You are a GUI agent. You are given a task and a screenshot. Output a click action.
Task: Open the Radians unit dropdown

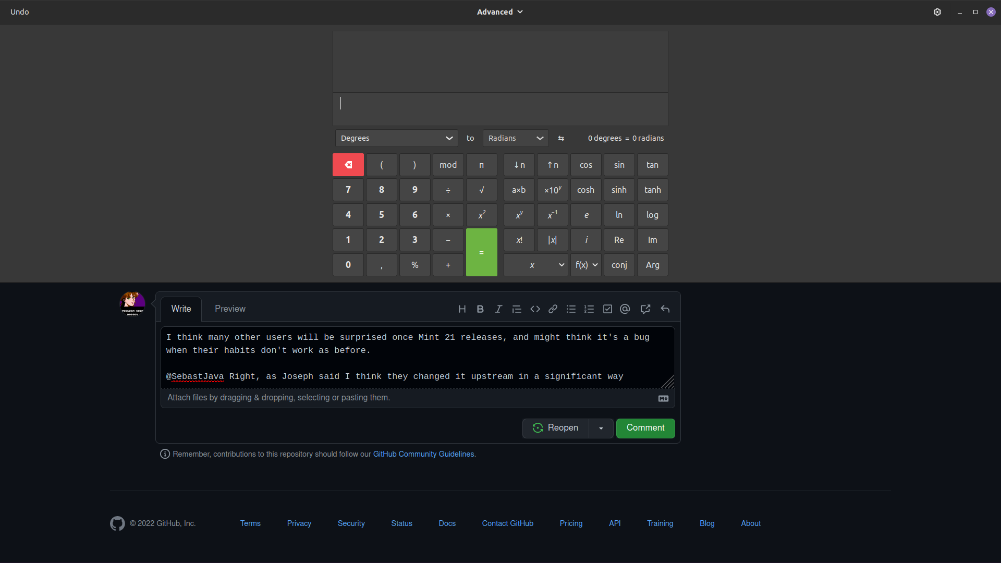(515, 138)
